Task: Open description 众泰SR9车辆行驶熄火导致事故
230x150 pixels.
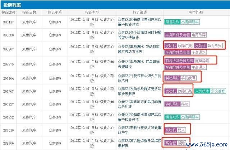Action: 139,130
